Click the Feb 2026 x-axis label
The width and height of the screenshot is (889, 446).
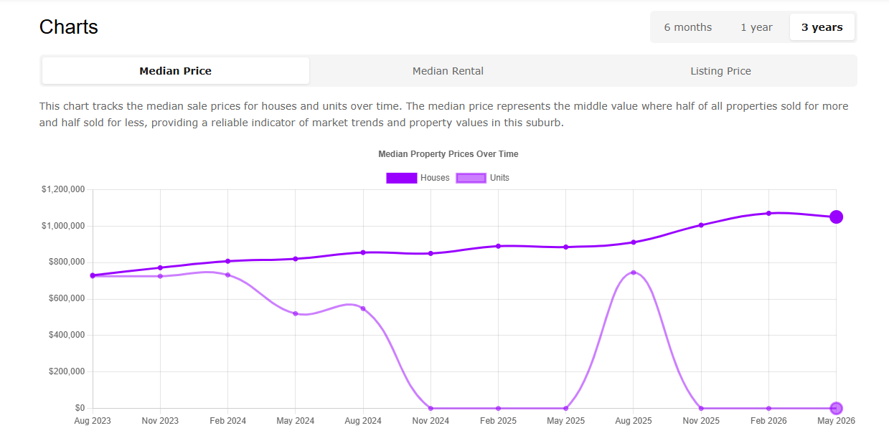pos(768,421)
